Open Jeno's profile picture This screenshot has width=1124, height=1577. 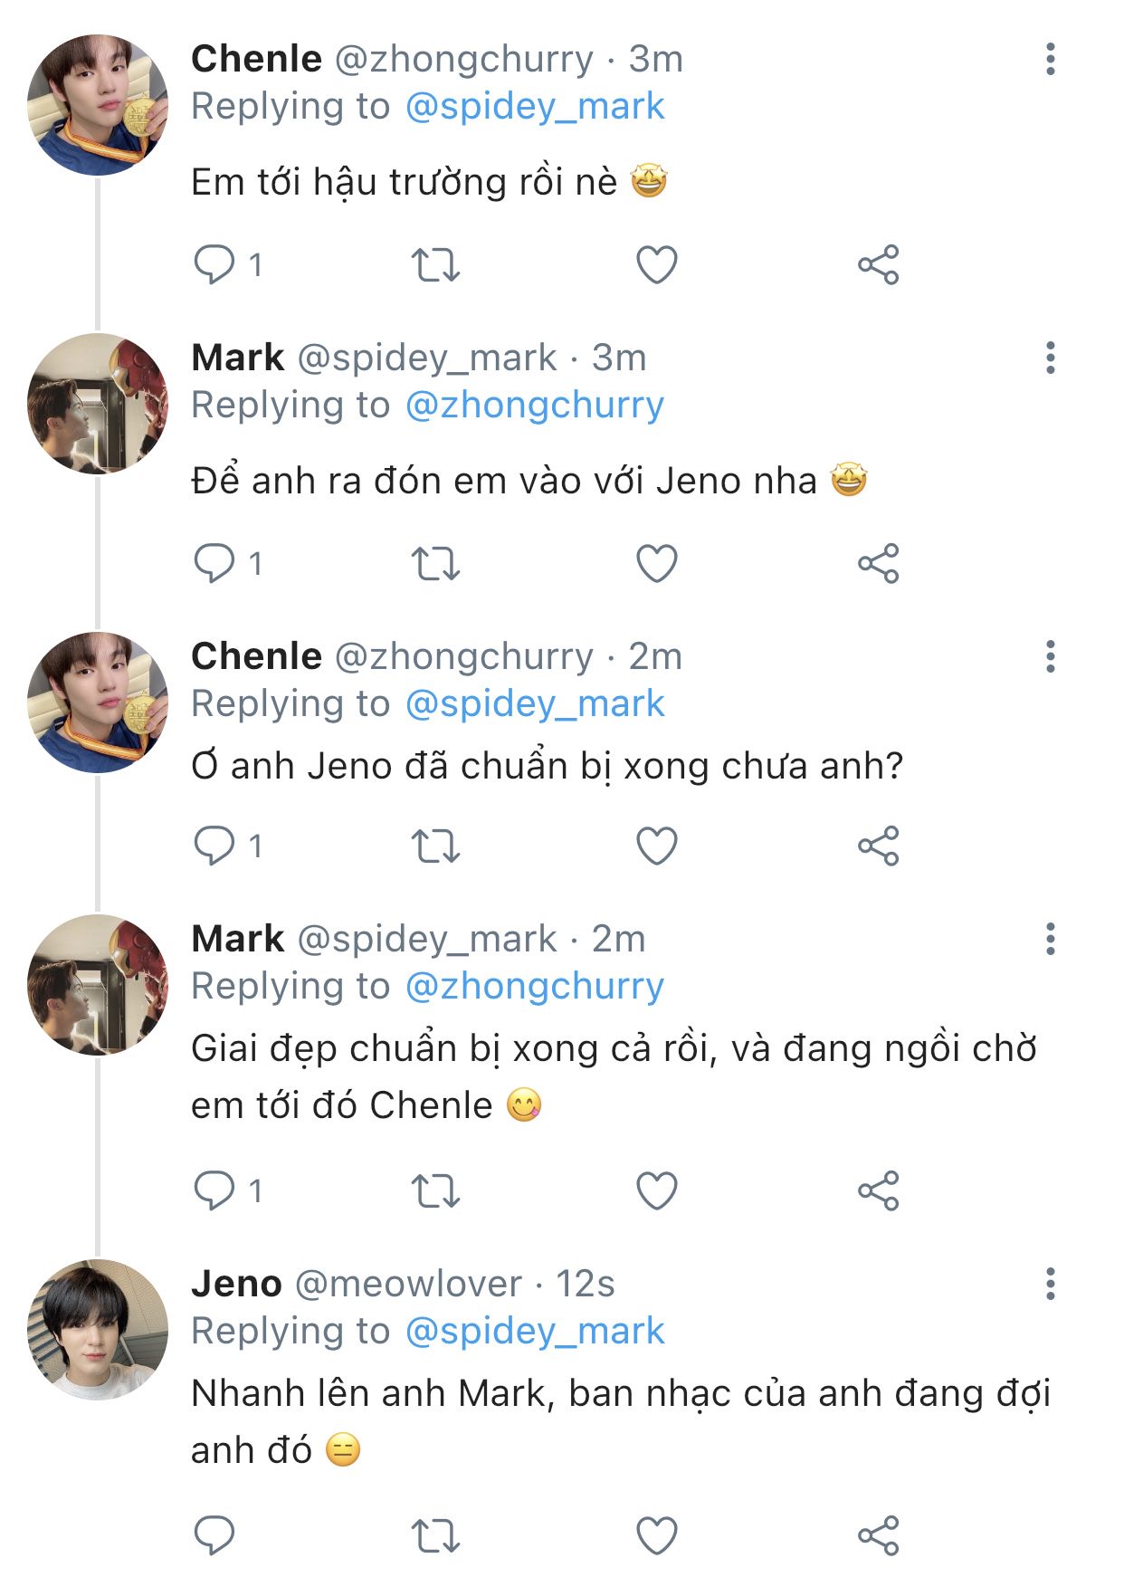coord(98,1329)
